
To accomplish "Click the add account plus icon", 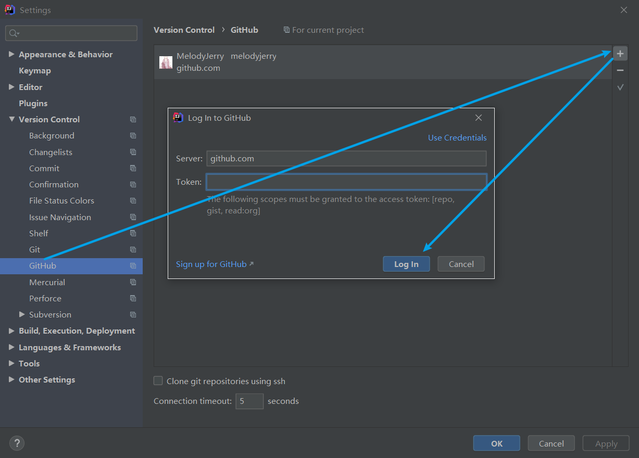I will [620, 54].
